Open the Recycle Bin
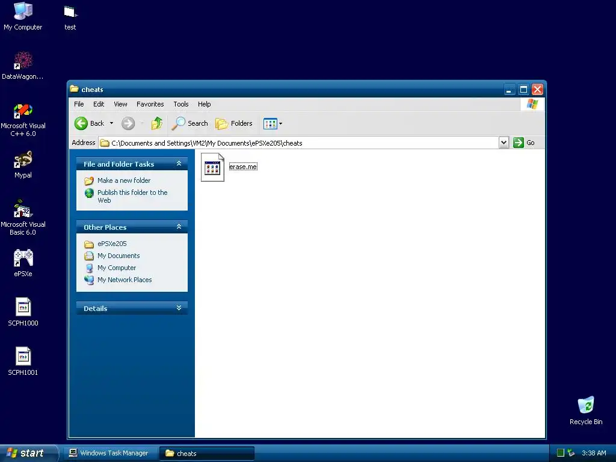 coord(586,410)
